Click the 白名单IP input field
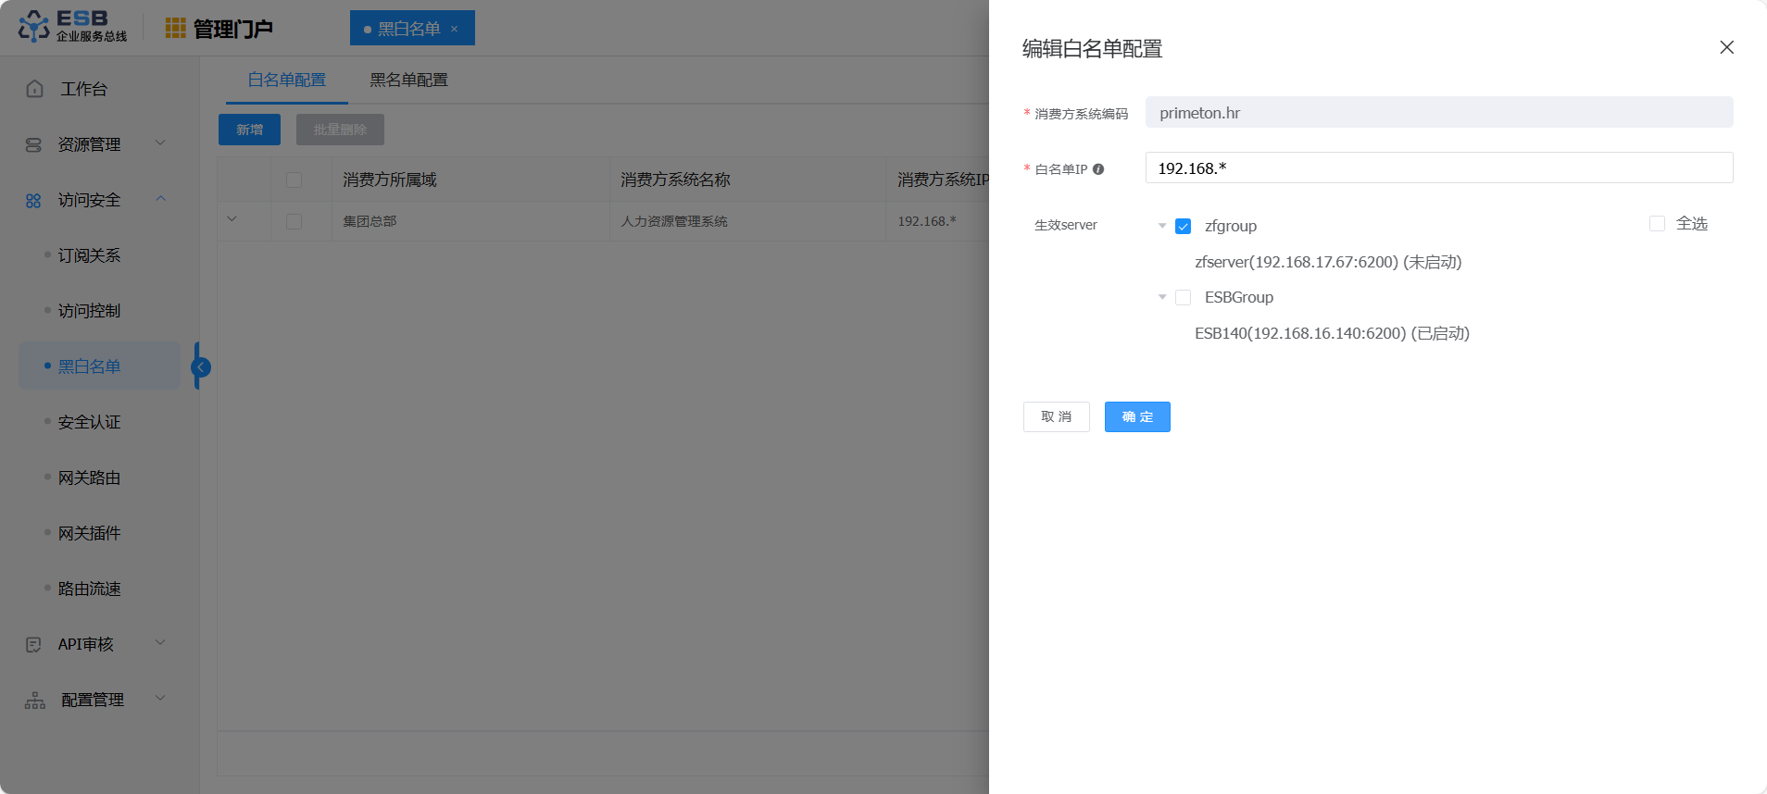Viewport: 1767px width, 794px height. tap(1438, 168)
